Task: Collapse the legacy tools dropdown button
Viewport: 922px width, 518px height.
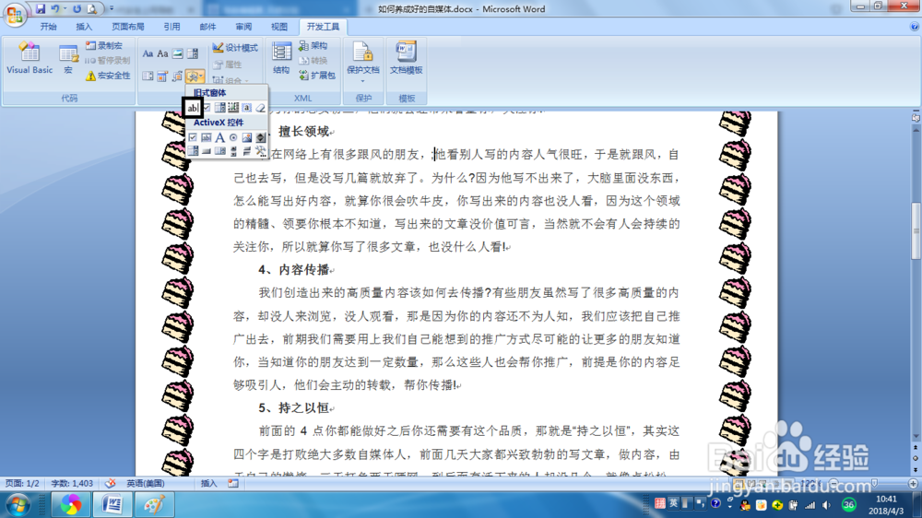Action: click(x=195, y=77)
